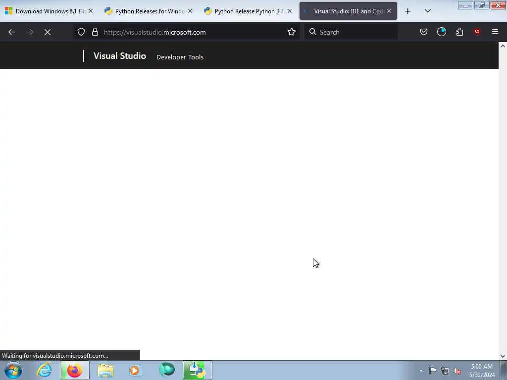Save page to Pocket
The width and height of the screenshot is (507, 380).
point(424,32)
